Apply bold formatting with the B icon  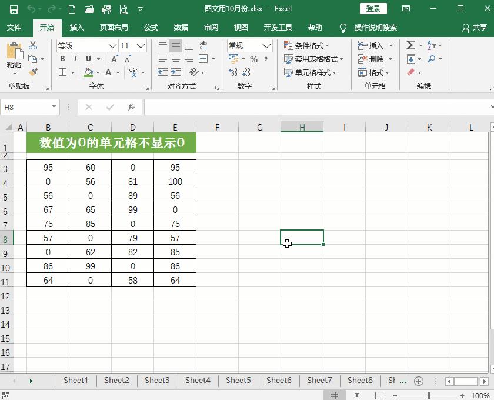[62, 59]
